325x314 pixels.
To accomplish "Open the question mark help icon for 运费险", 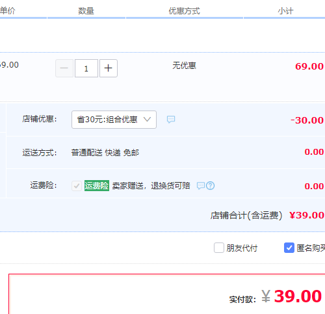I will click(x=210, y=186).
